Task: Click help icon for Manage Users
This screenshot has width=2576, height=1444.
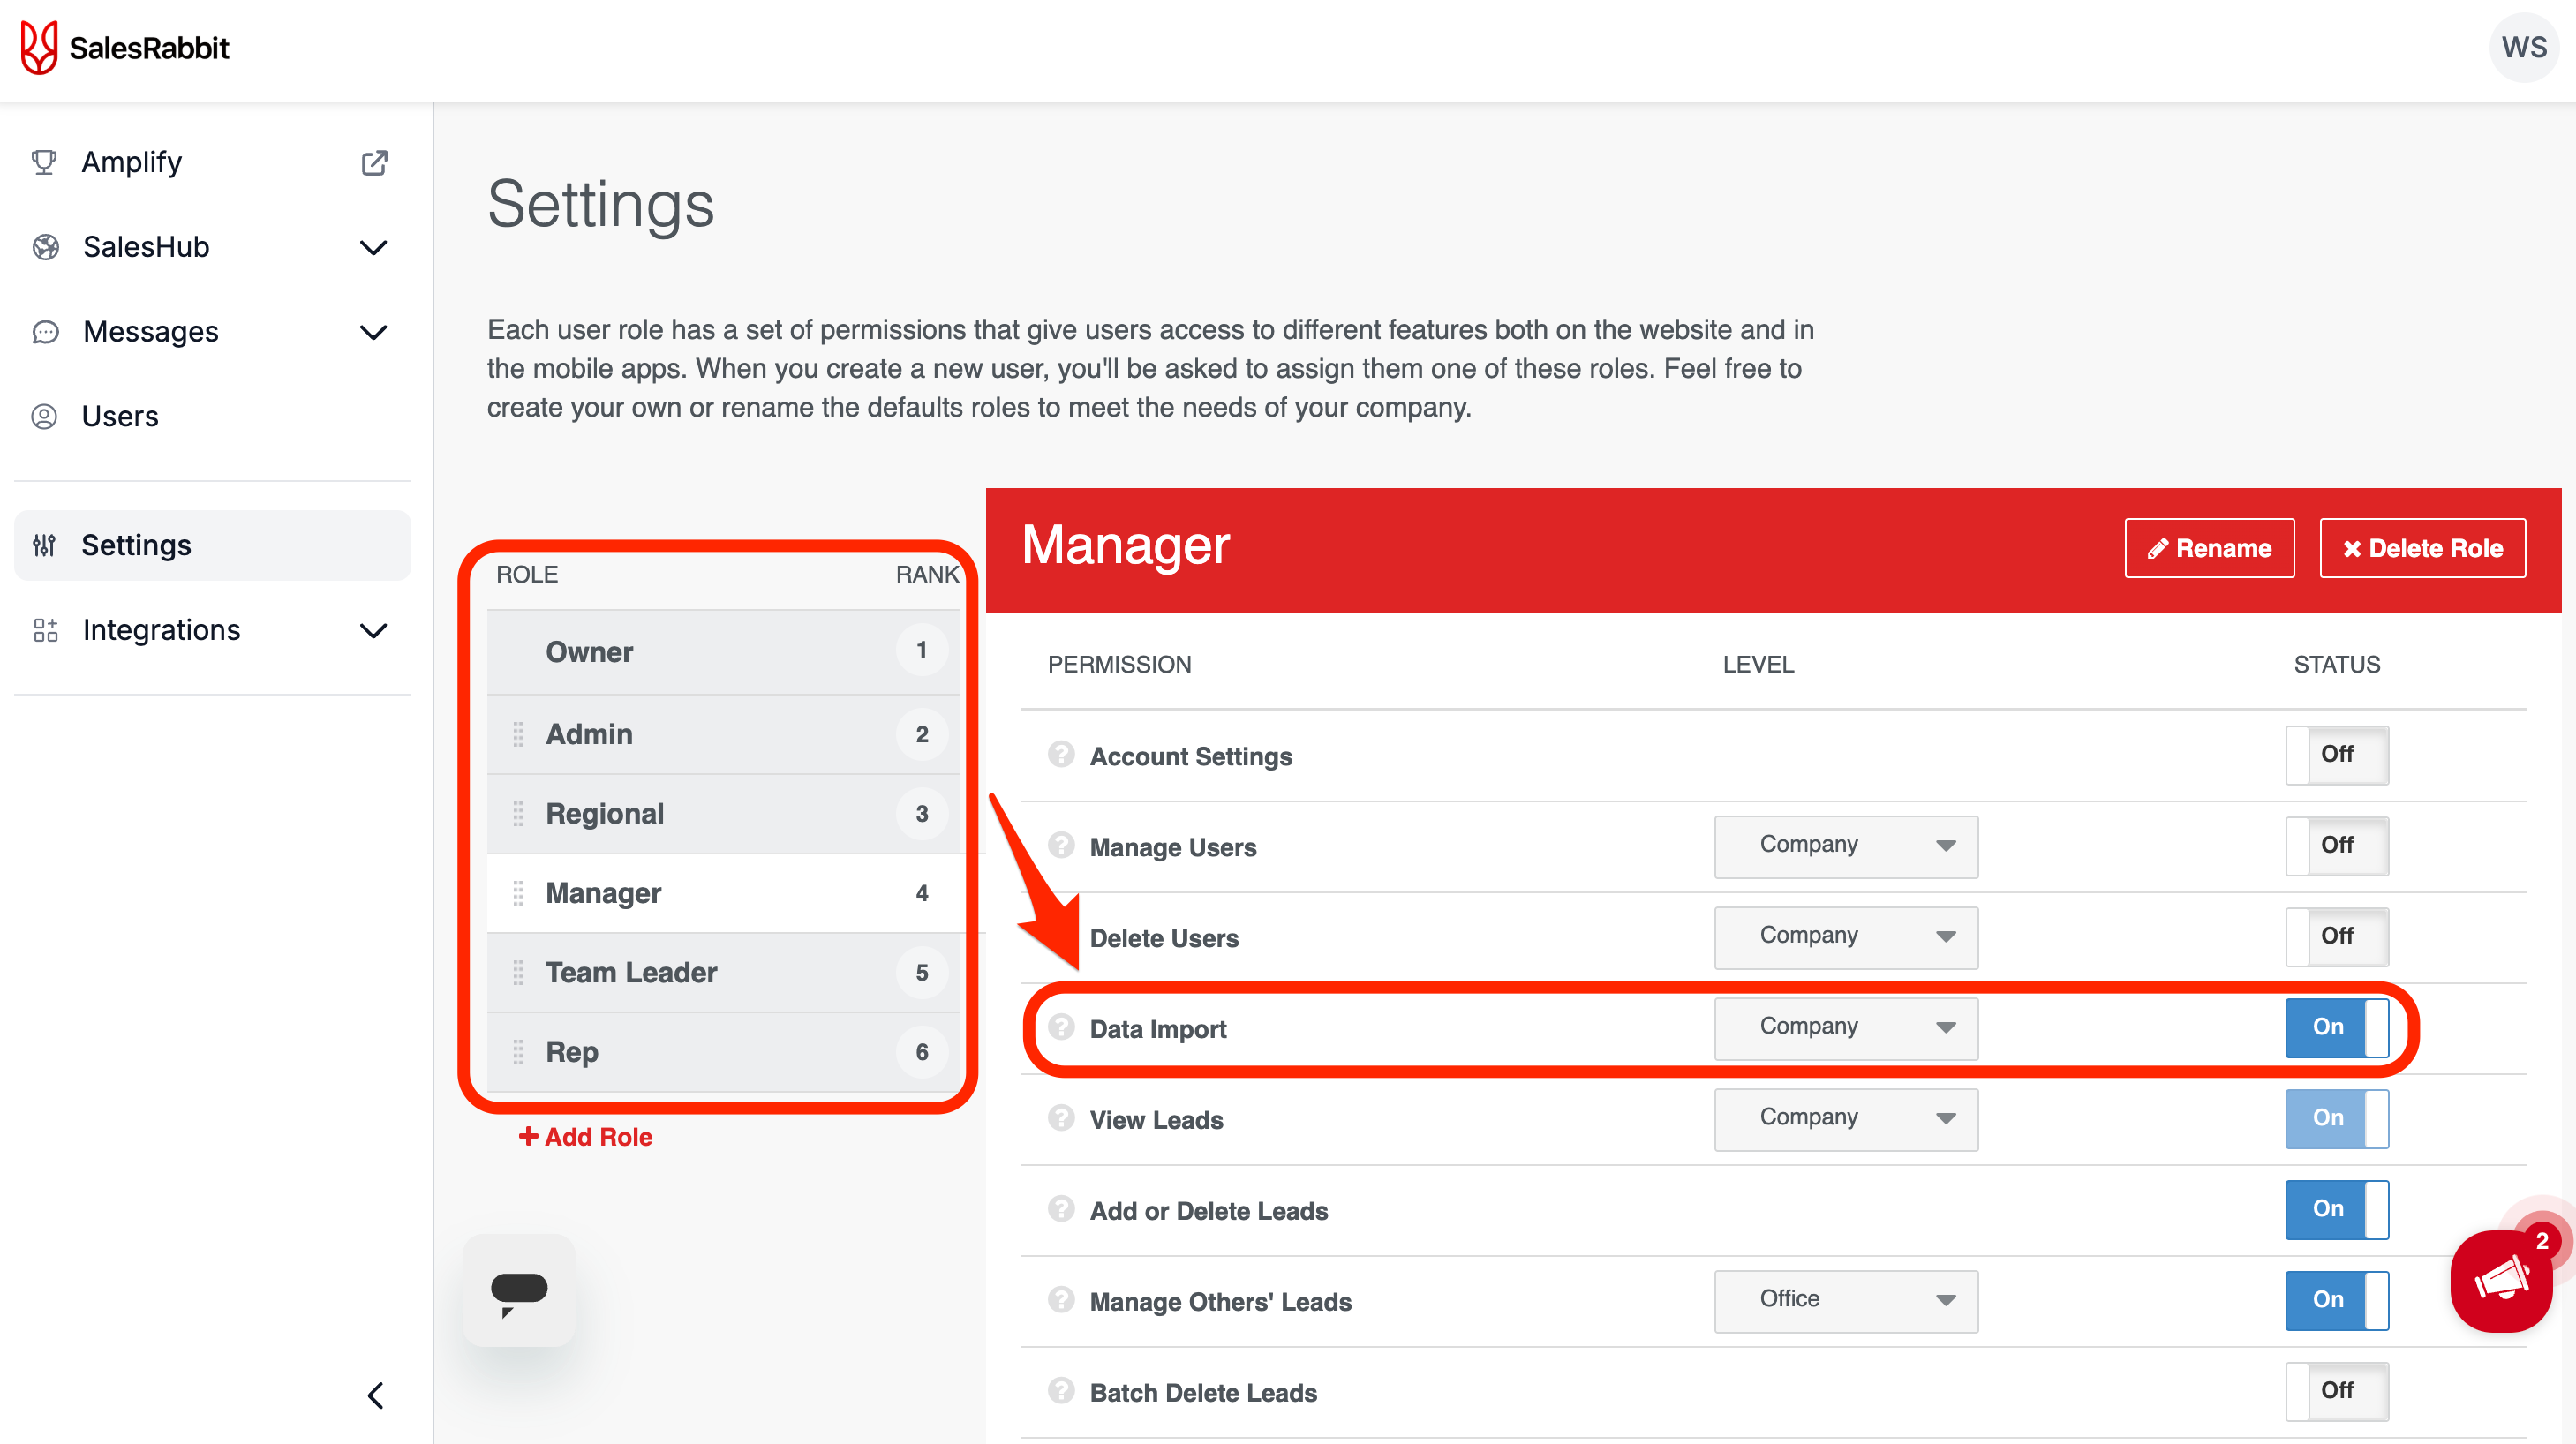Action: 1060,845
